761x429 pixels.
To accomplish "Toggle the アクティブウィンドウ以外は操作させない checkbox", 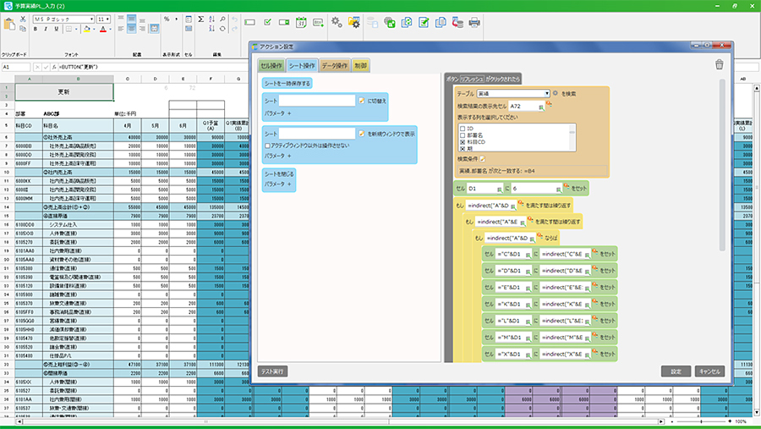I will (x=268, y=145).
